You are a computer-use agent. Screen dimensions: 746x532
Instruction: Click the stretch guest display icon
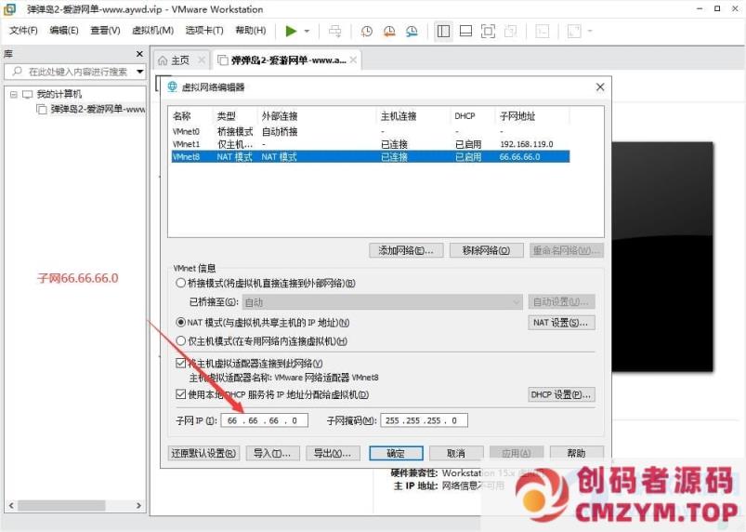coord(574,32)
